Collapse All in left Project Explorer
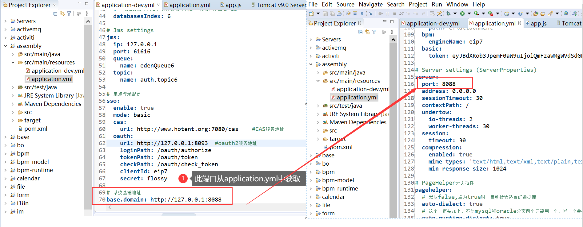583x227 pixels. coord(55,13)
